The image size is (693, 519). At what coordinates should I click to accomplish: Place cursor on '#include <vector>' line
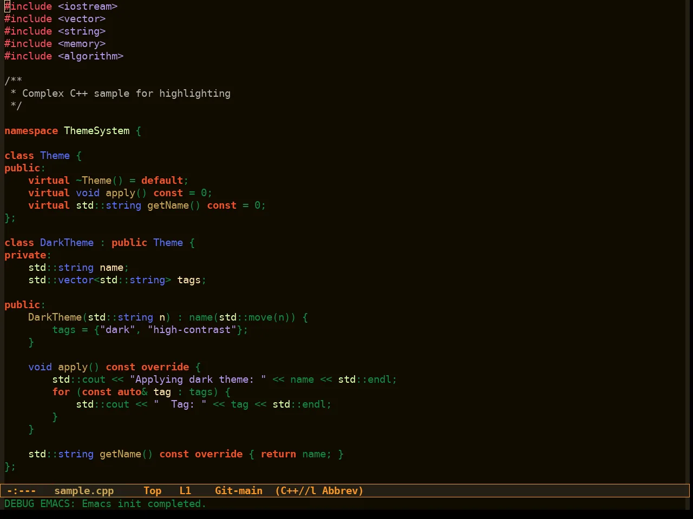pos(55,19)
